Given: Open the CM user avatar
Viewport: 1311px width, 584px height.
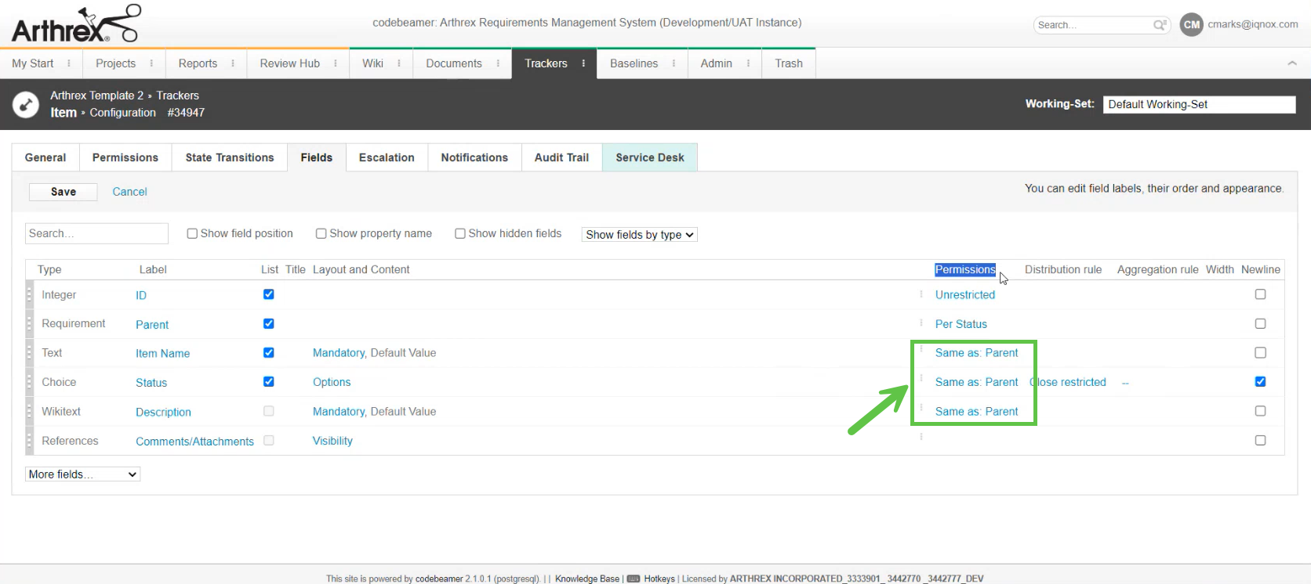Looking at the screenshot, I should (1191, 25).
